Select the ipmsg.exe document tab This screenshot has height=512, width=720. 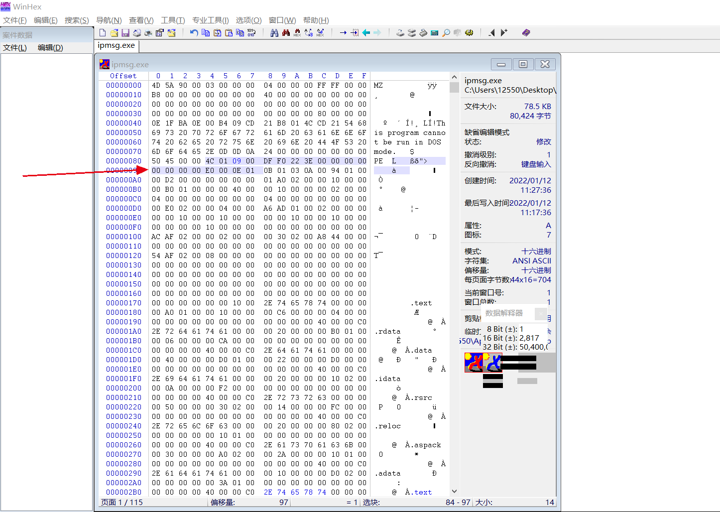coord(117,45)
